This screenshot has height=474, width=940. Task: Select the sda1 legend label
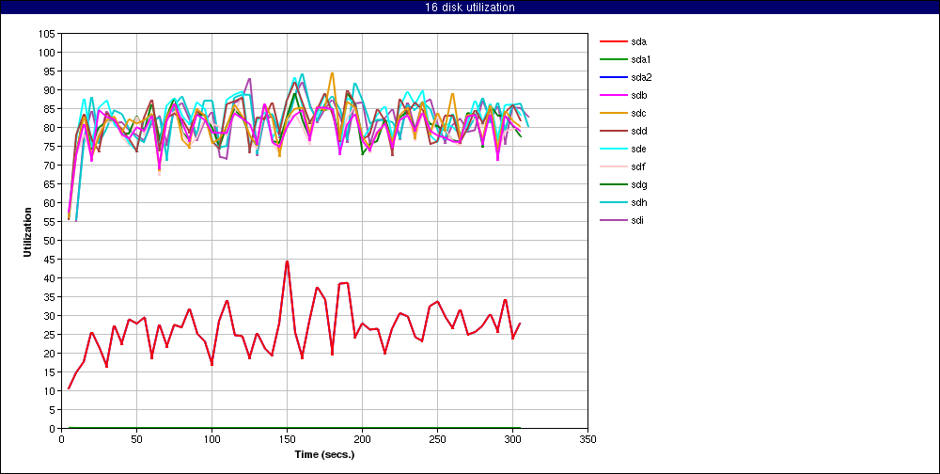point(641,59)
